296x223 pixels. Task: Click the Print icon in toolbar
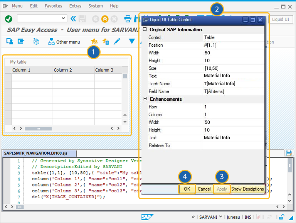128,19
